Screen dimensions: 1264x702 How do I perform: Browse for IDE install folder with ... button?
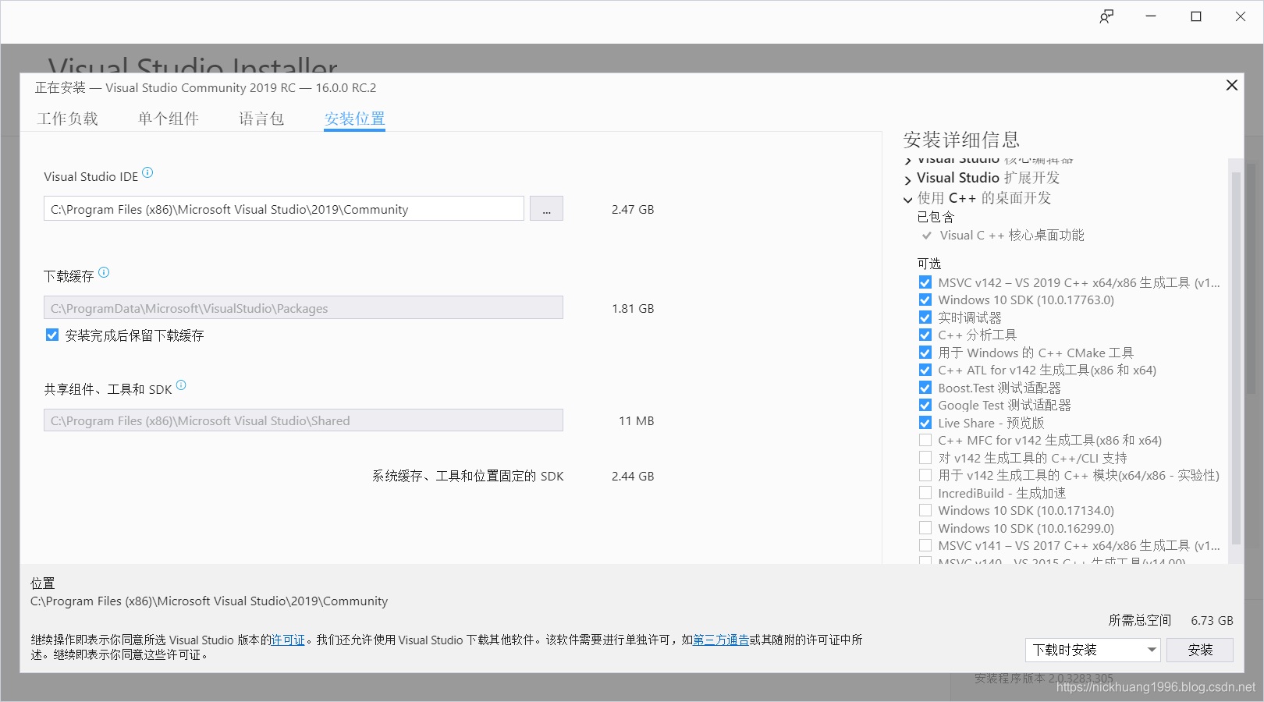[546, 209]
